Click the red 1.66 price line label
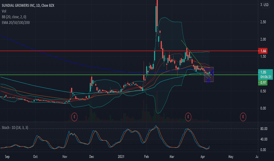Image resolution: width=274 pixels, height=161 pixels. (263, 51)
